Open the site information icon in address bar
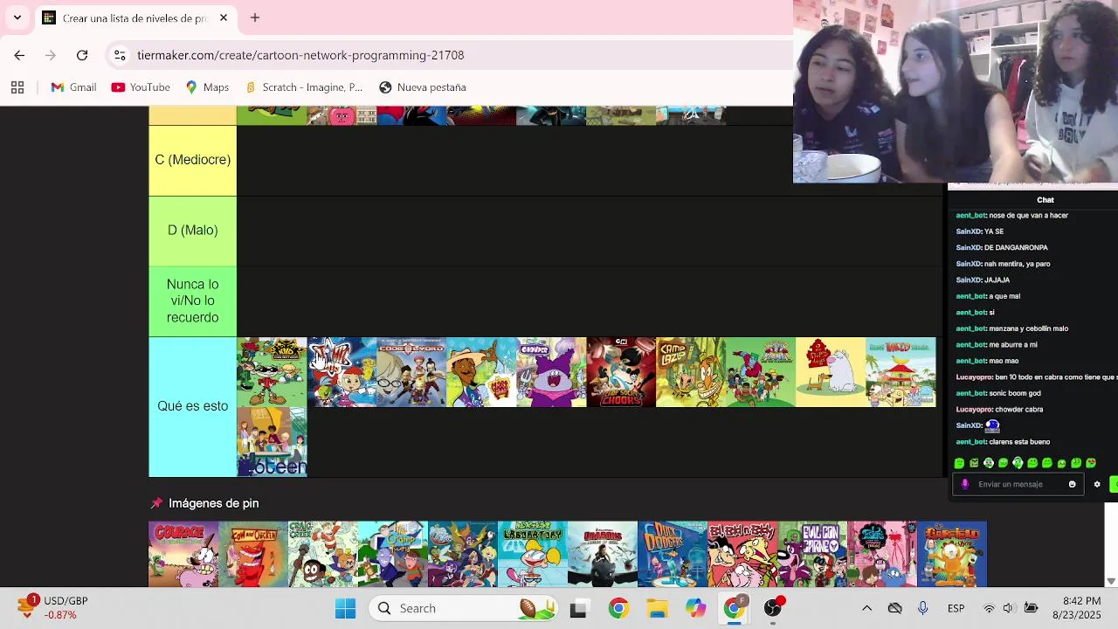 tap(120, 55)
